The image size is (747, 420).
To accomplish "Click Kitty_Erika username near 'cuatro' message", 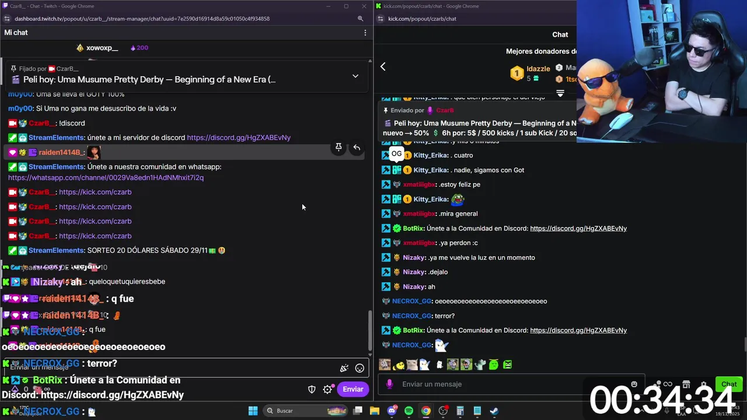I will pyautogui.click(x=430, y=156).
